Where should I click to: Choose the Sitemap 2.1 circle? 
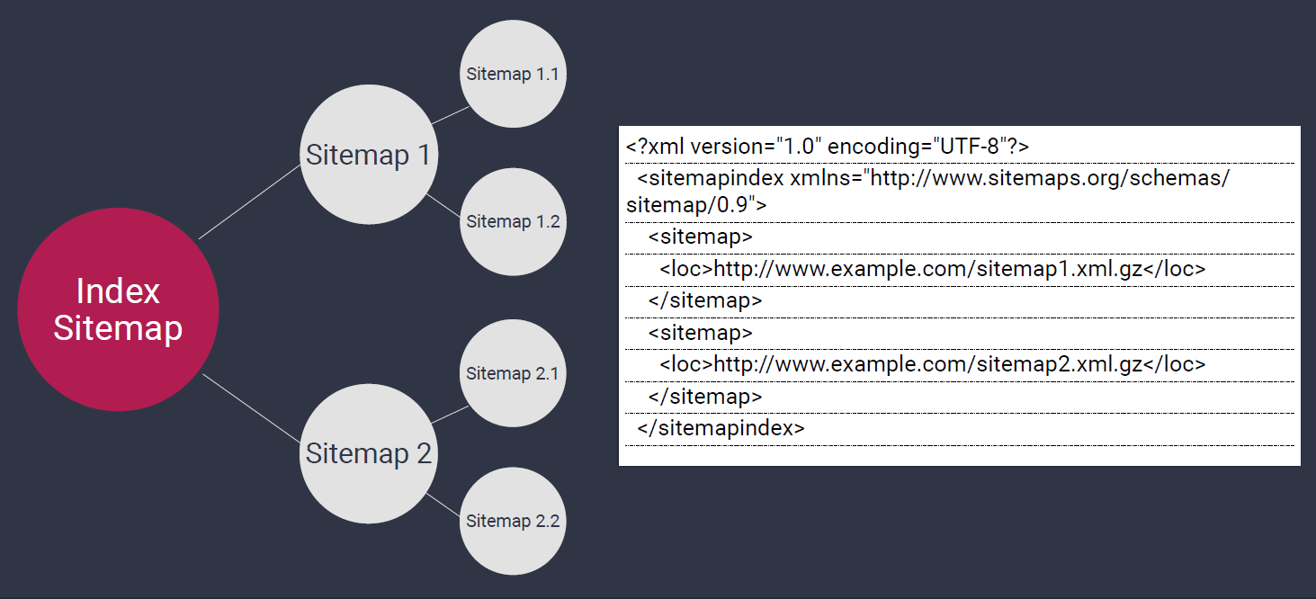tap(512, 373)
